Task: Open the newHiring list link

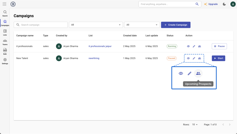Action: click(x=94, y=58)
